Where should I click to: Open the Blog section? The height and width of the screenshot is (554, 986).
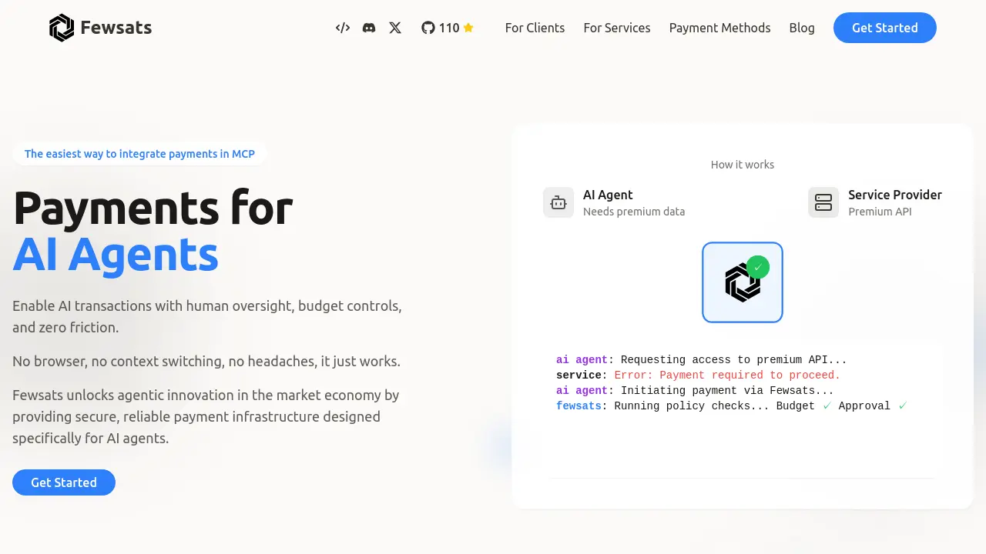[x=802, y=28]
